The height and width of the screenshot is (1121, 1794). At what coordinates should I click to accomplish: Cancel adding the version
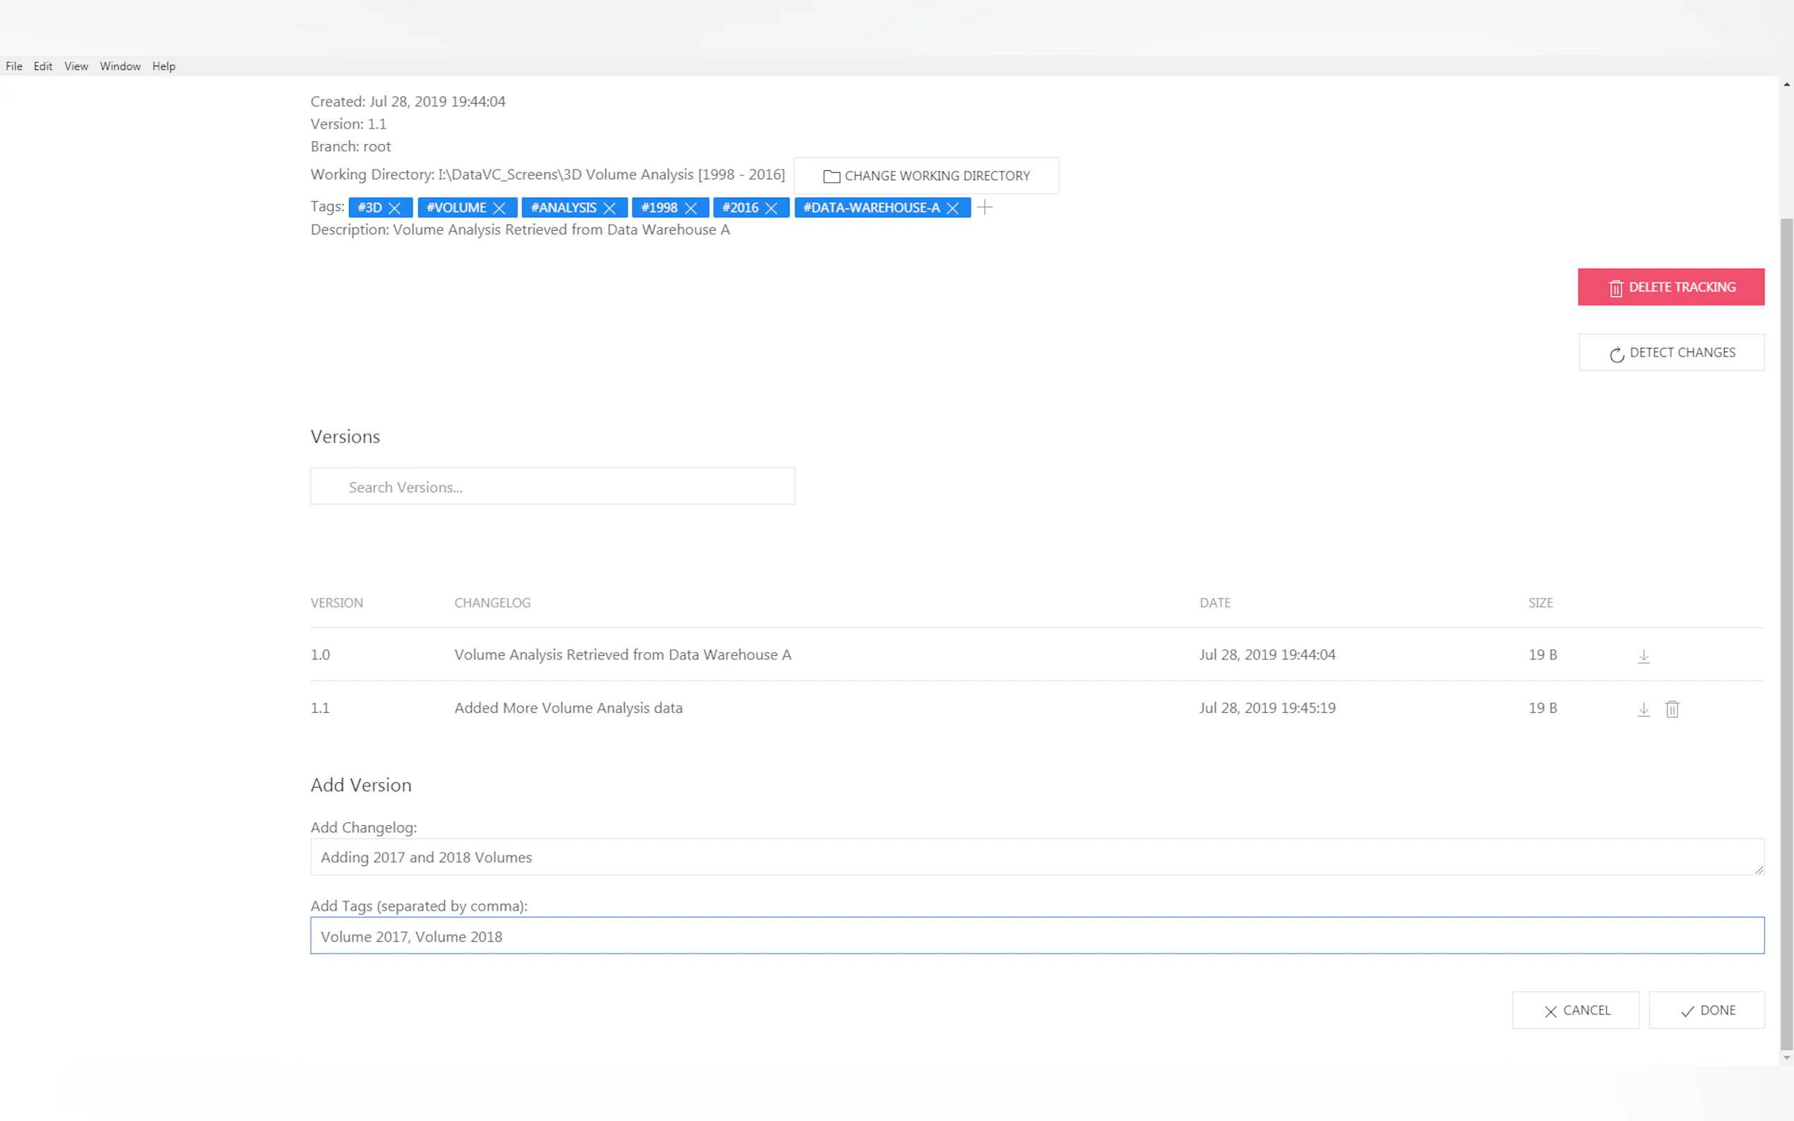(1576, 1011)
